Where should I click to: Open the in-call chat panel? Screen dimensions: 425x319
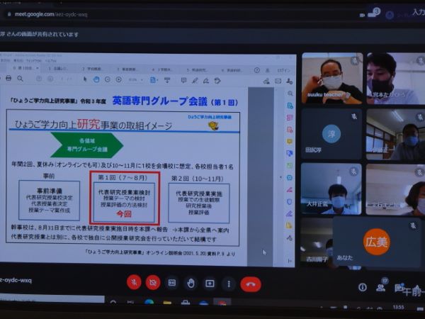399,288
